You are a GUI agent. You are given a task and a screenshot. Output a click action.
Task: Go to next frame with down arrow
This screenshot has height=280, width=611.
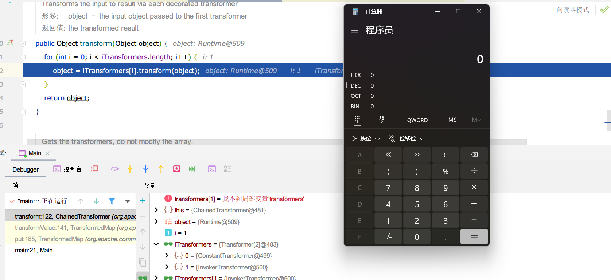click(x=96, y=201)
